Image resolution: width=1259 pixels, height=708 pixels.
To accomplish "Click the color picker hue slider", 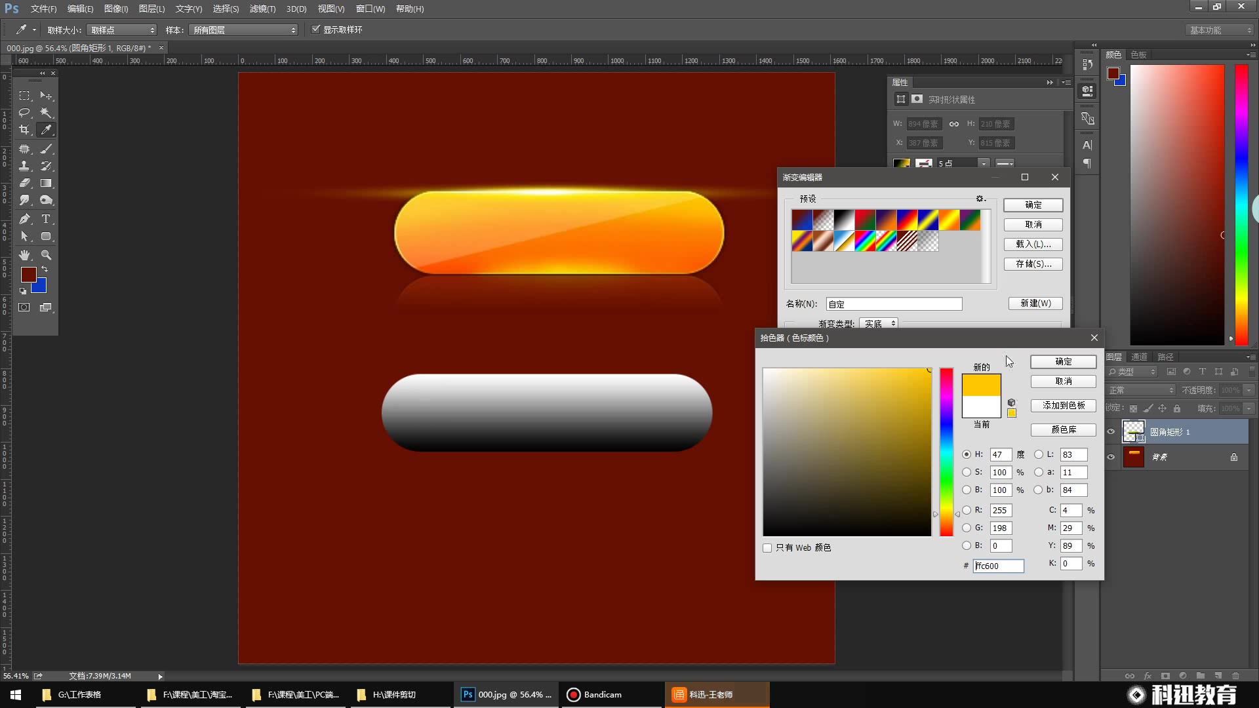I will click(x=946, y=452).
